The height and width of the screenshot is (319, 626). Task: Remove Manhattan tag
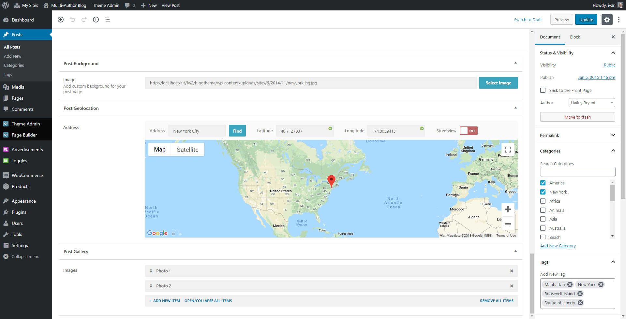pyautogui.click(x=570, y=284)
